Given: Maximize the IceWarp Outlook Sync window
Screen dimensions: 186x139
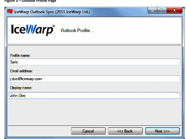Looking at the screenshot, I should (162, 10).
